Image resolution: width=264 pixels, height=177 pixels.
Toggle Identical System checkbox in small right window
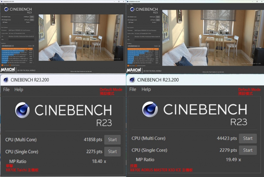click(136, 65)
